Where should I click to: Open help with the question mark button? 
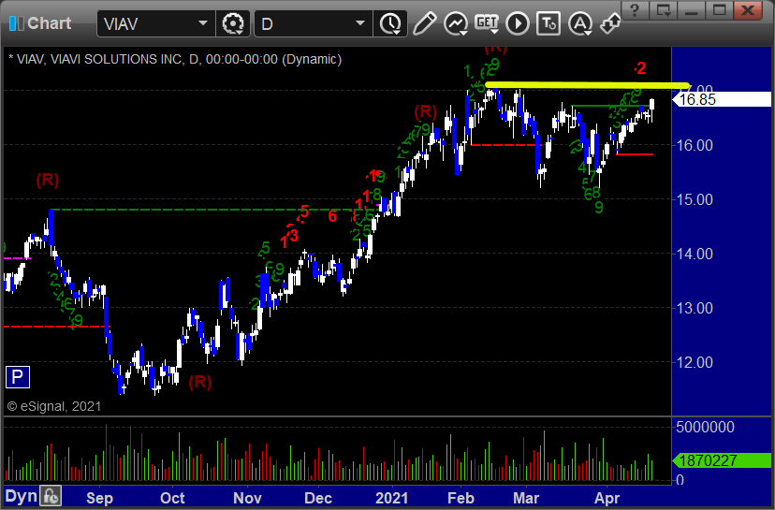click(x=636, y=10)
